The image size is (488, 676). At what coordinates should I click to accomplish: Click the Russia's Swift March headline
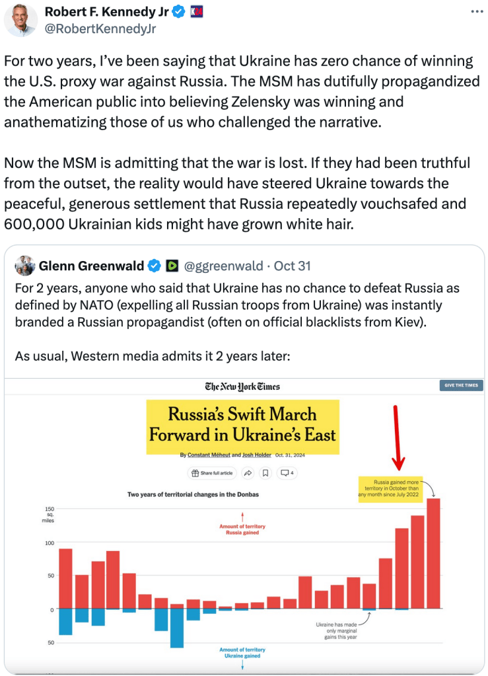point(242,425)
